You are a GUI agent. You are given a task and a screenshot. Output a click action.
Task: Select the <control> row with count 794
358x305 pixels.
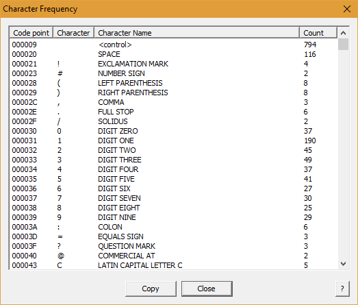pyautogui.click(x=173, y=45)
